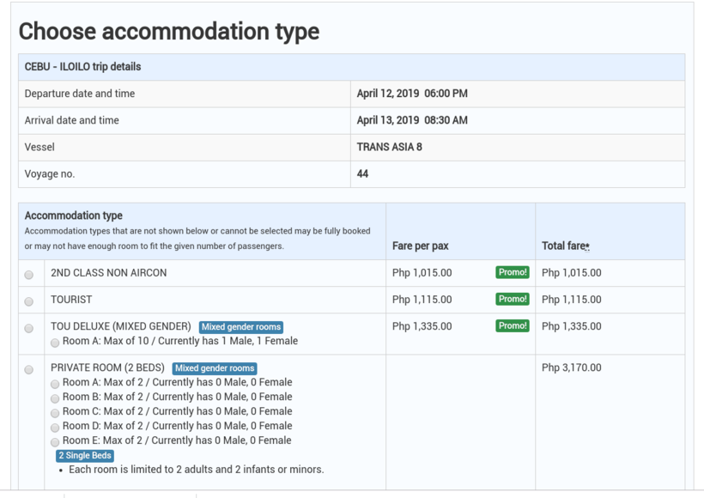
Task: Click the Total fare column header
Action: [565, 246]
